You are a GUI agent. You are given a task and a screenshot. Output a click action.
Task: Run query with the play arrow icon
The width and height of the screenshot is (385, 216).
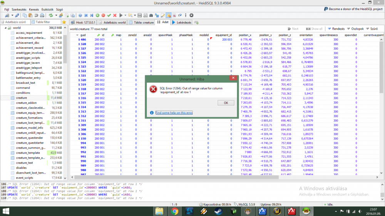pyautogui.click(x=121, y=15)
